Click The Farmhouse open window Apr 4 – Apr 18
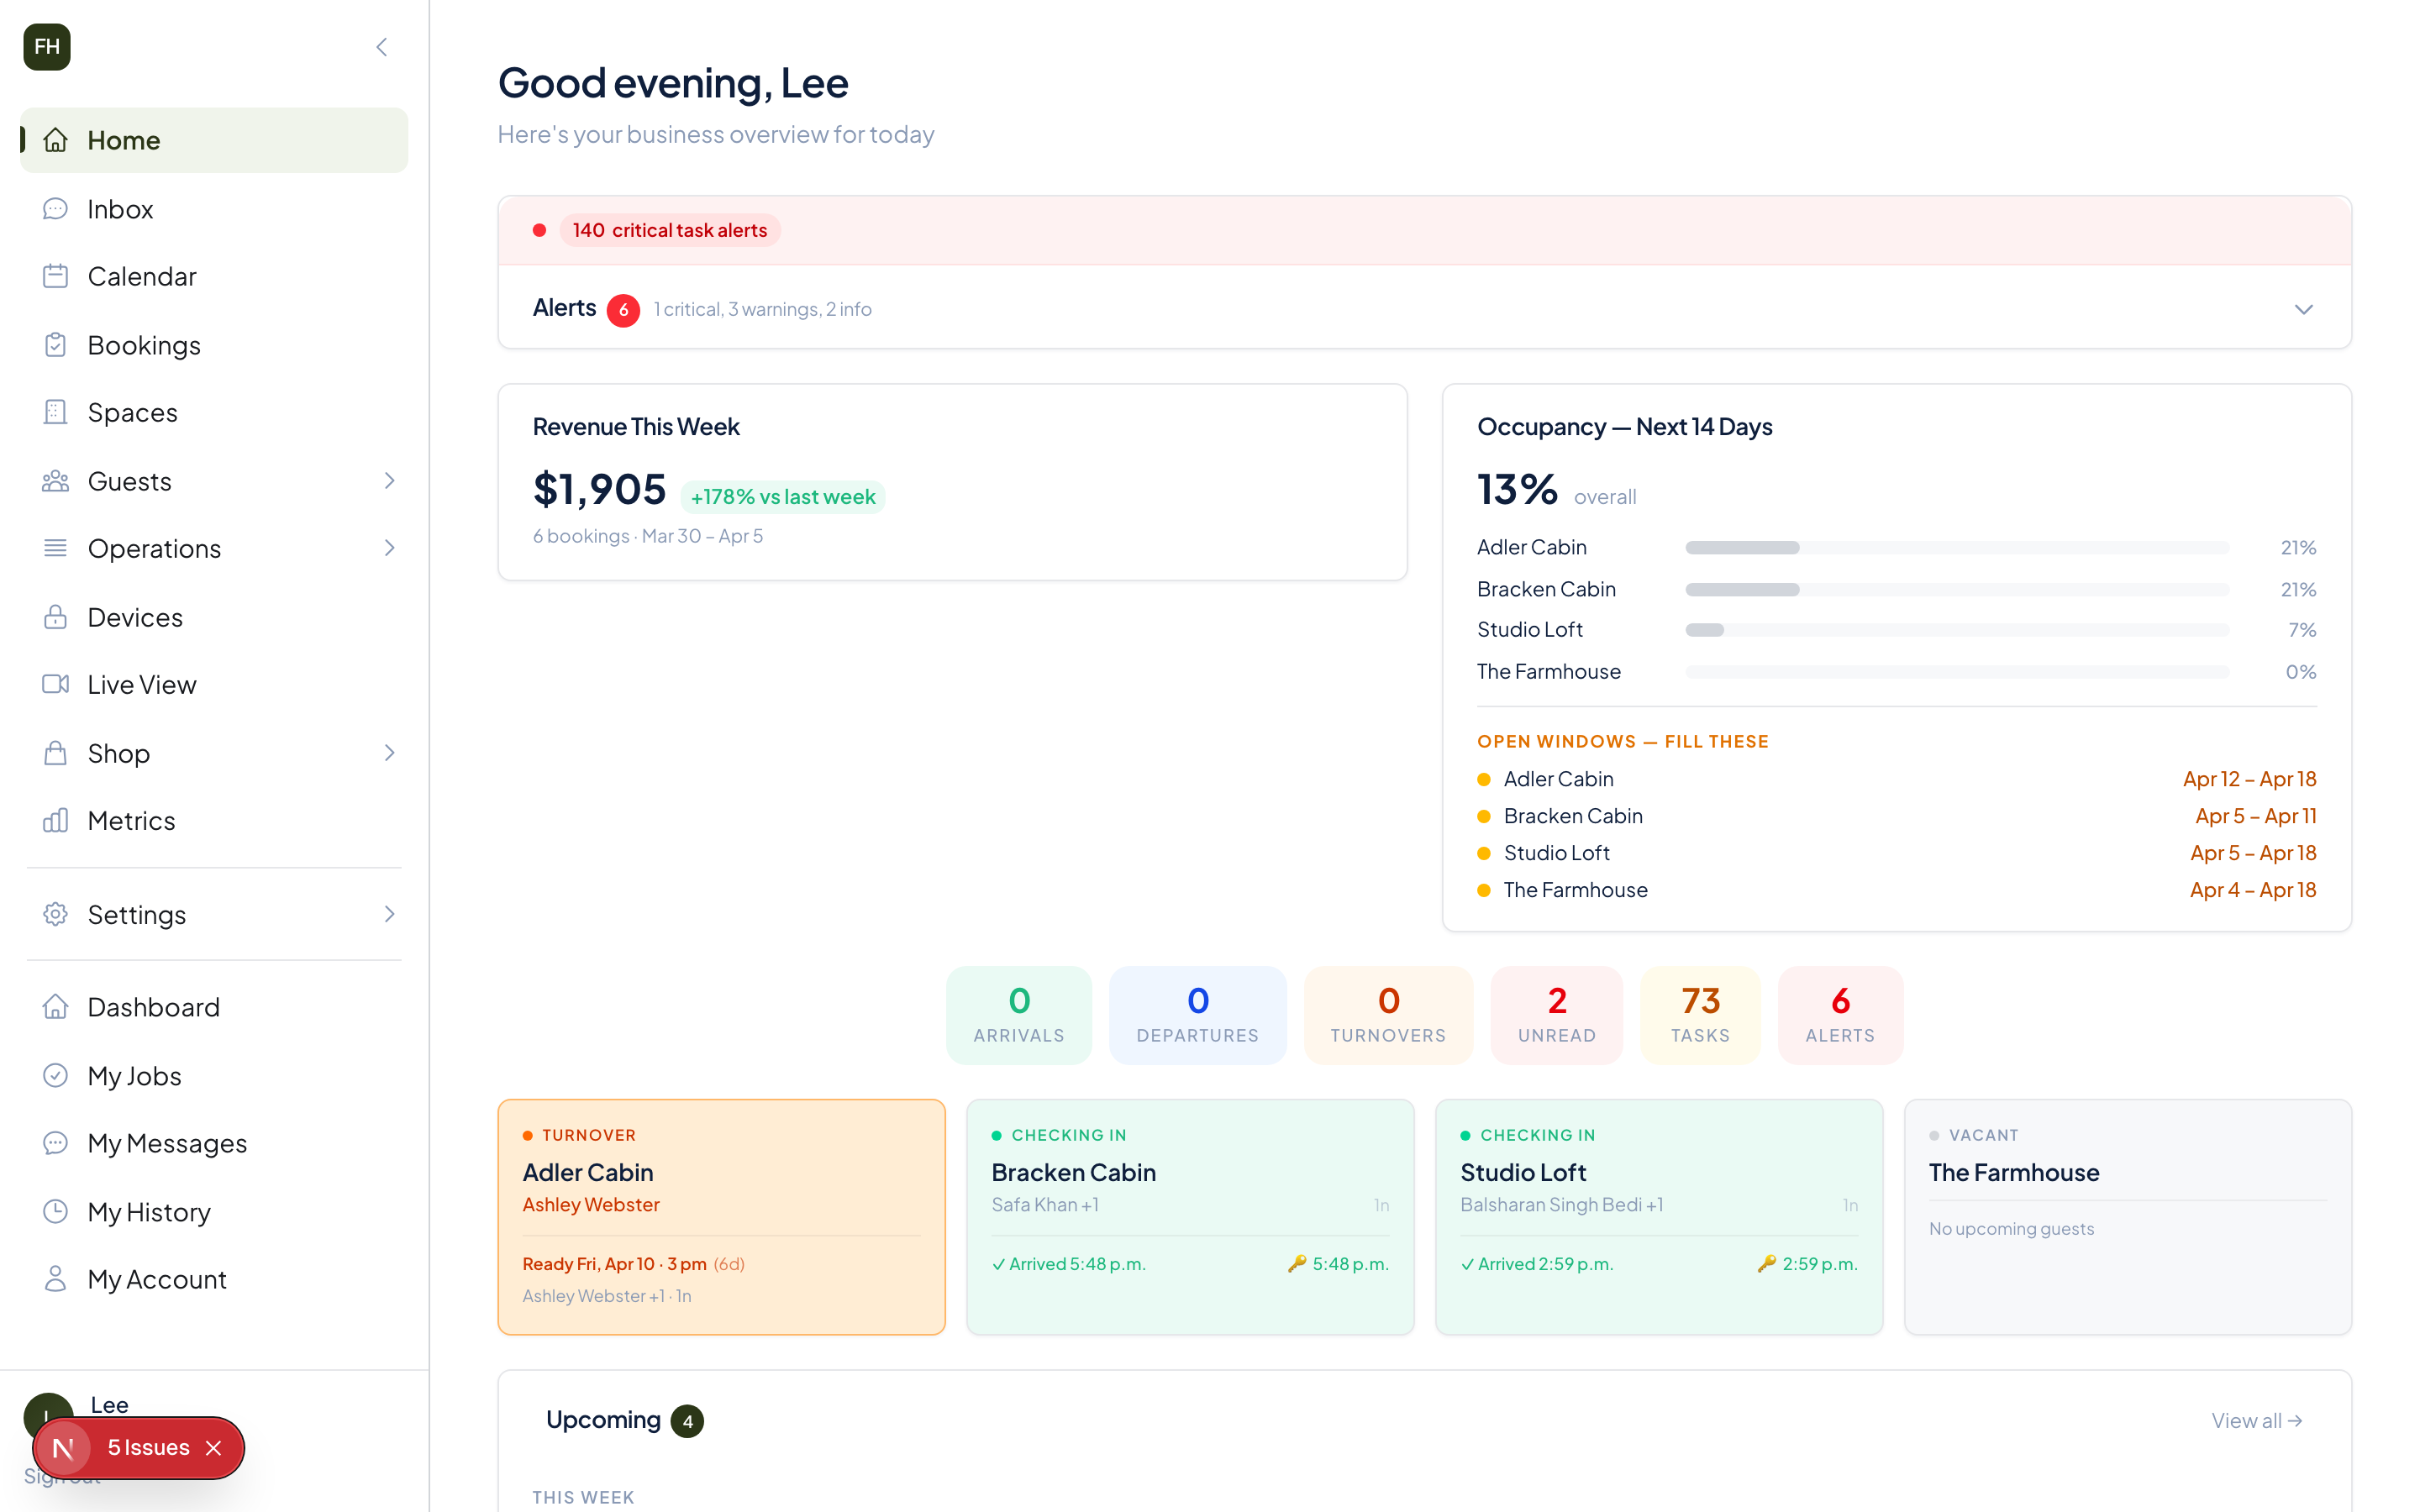 pyautogui.click(x=1896, y=890)
